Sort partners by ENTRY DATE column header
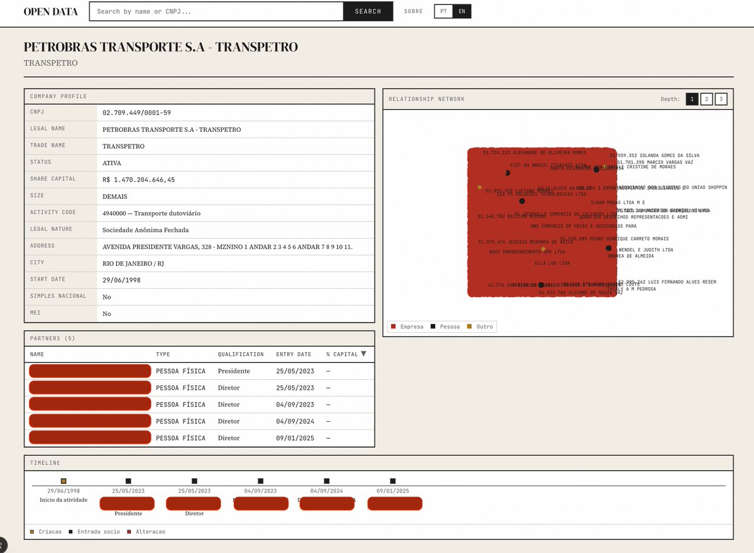Image resolution: width=754 pixels, height=553 pixels. coord(293,355)
